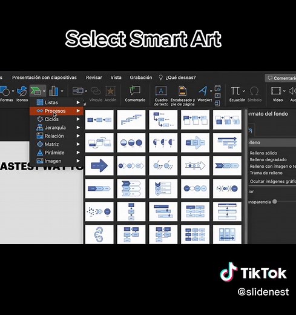Switch to the Vista tab
The width and height of the screenshot is (296, 315).
tap(116, 78)
